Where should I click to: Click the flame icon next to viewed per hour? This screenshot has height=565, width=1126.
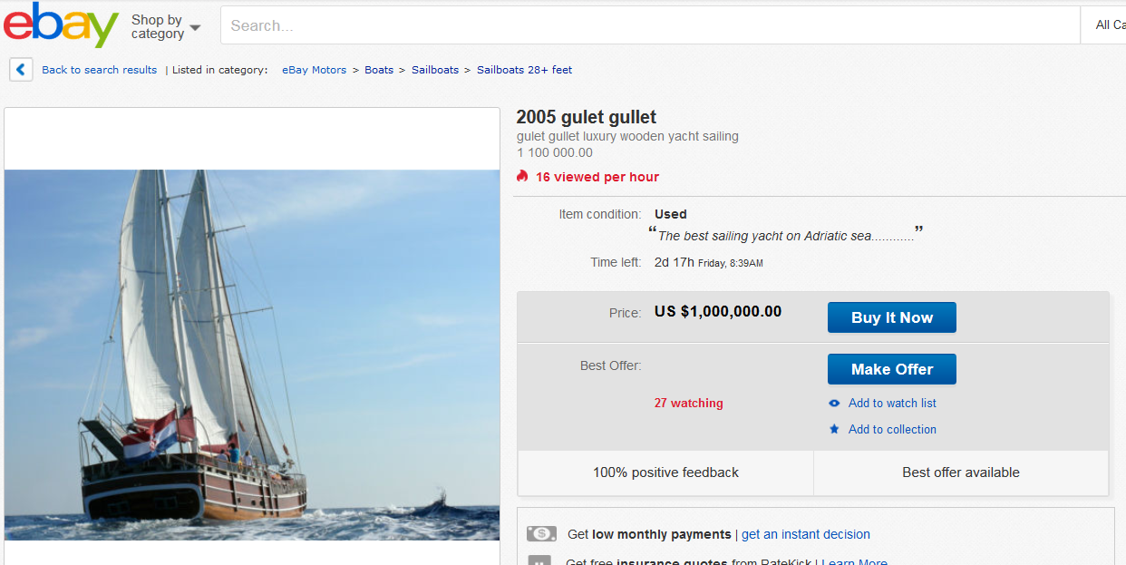(522, 177)
